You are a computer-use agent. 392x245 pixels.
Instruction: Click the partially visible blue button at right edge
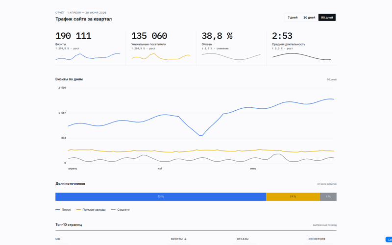click(x=389, y=240)
